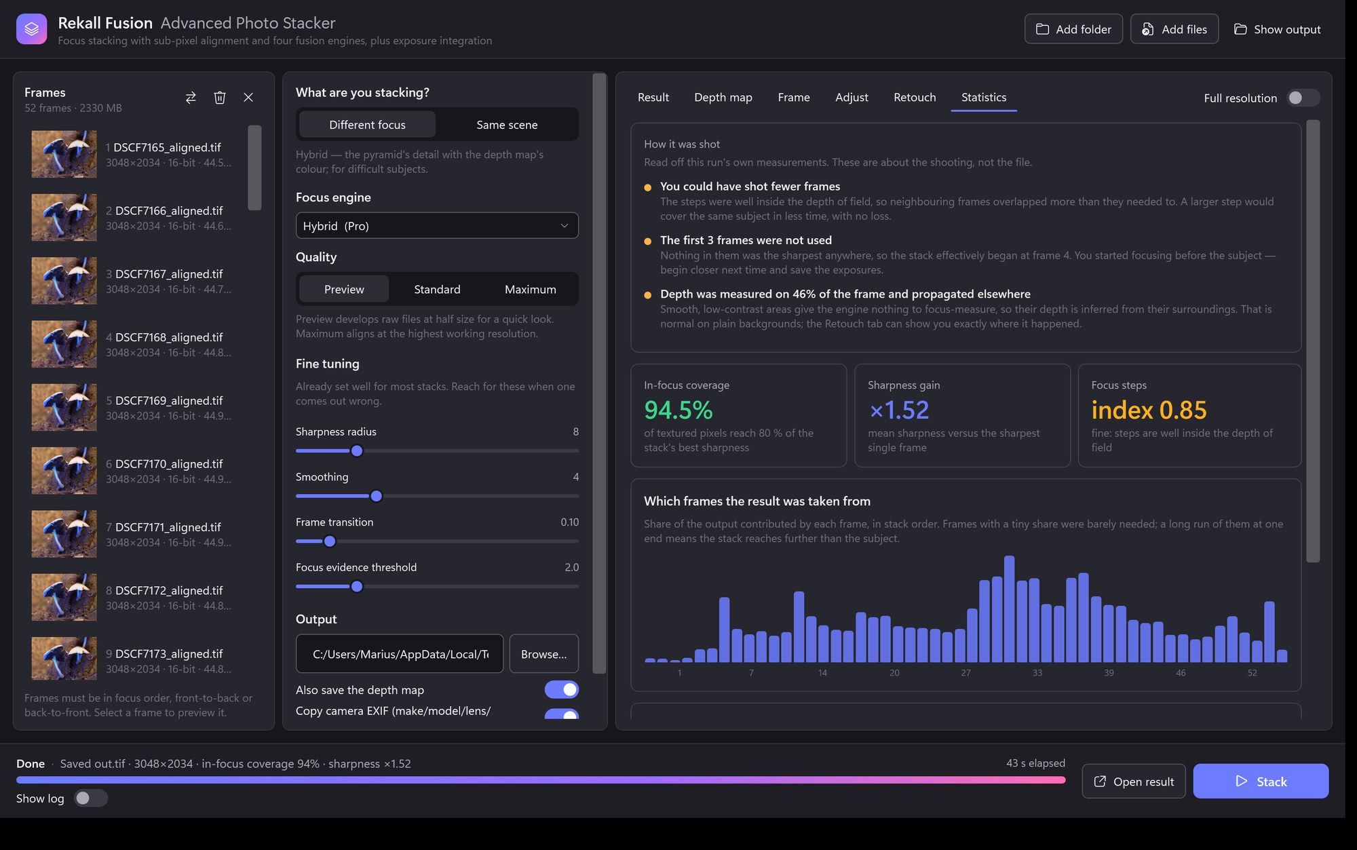Switch to the Result tab
The width and height of the screenshot is (1357, 850).
(653, 98)
